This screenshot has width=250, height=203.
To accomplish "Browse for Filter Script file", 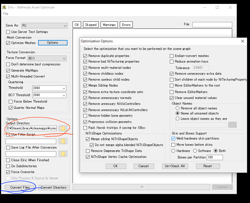I will tap(63, 141).
